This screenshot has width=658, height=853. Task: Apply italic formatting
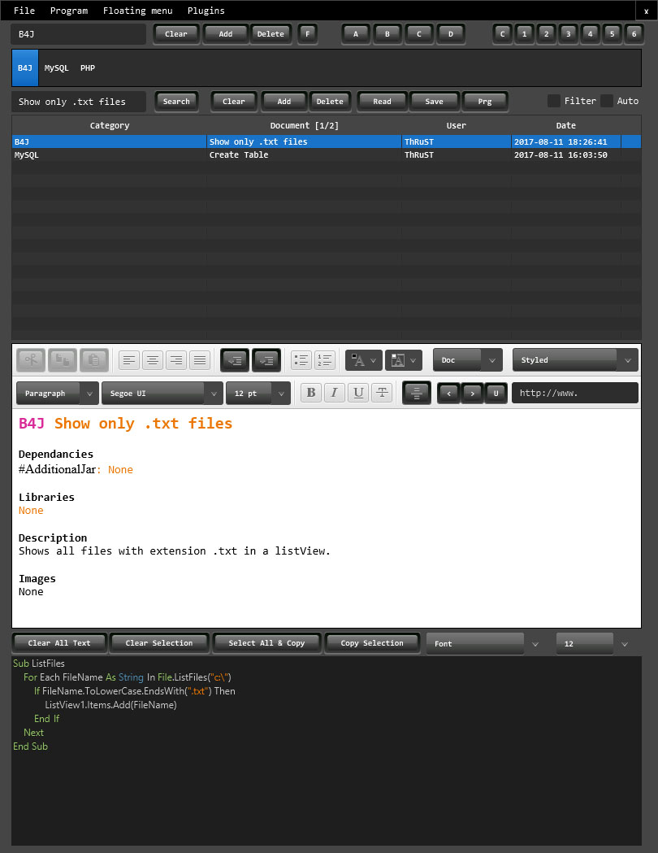click(334, 393)
